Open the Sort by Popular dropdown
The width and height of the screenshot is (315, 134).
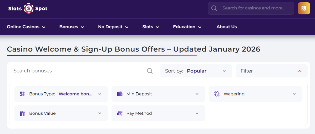[x=196, y=71]
